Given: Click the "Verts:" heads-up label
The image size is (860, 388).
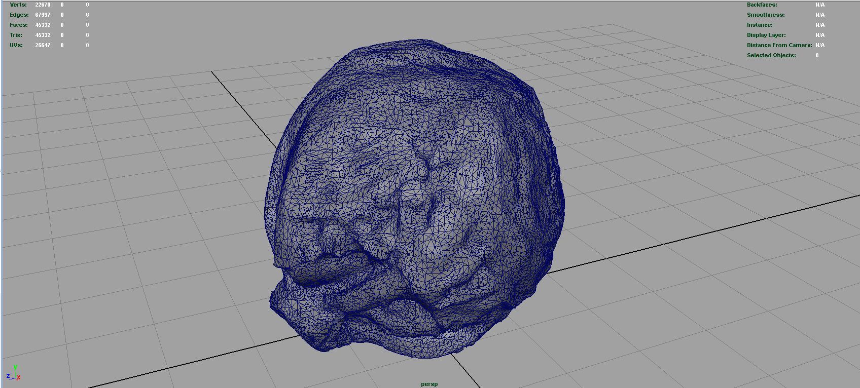Looking at the screenshot, I should pyautogui.click(x=18, y=5).
